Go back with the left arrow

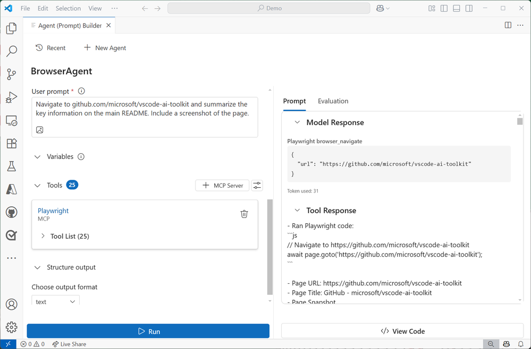click(145, 8)
